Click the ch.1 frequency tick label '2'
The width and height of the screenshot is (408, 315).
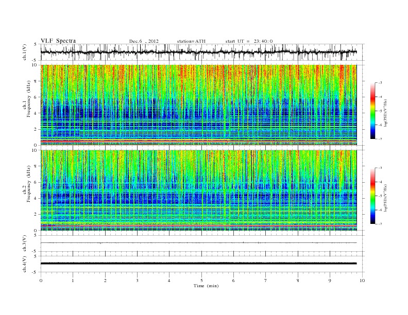[x=36, y=129]
